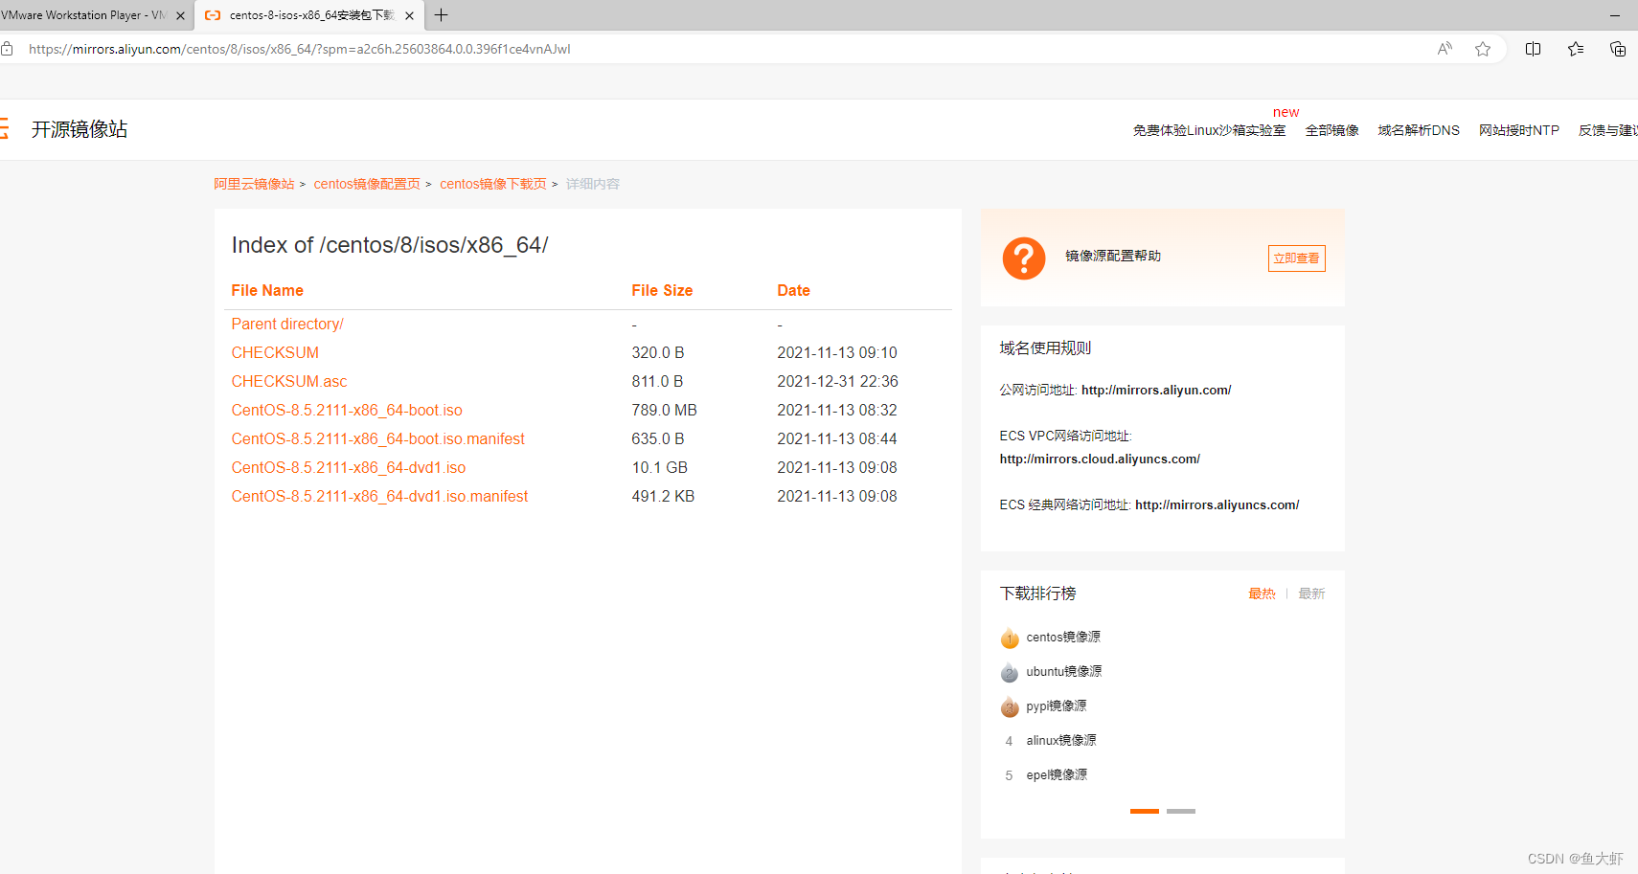Click the 2021-12-31 22:36 date cell

tap(838, 382)
